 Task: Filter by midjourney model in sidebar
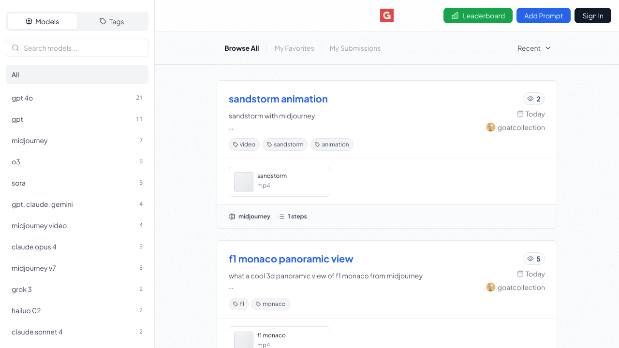tap(77, 140)
